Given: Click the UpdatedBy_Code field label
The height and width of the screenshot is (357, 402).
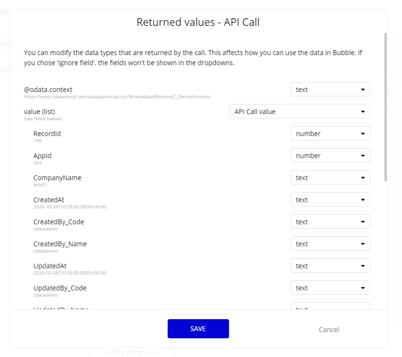Looking at the screenshot, I should point(60,288).
